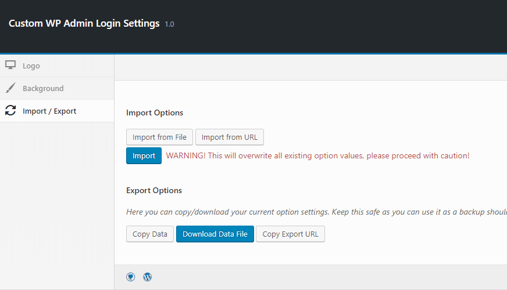Click the Copy Data button
Screen dimensions: 507x290
click(x=150, y=234)
